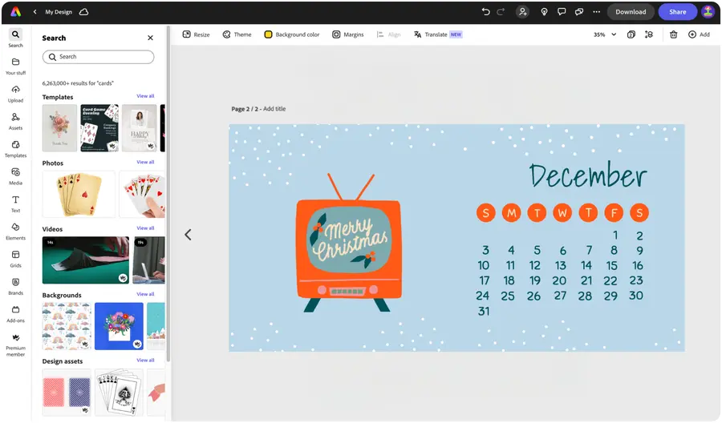Select the Card Game Evening template
Image resolution: width=722 pixels, height=423 pixels.
99,128
